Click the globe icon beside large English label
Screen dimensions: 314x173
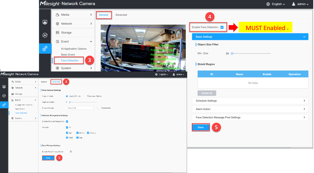268,4
